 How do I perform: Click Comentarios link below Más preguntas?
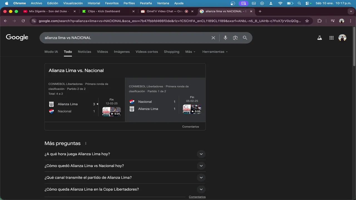click(x=197, y=197)
